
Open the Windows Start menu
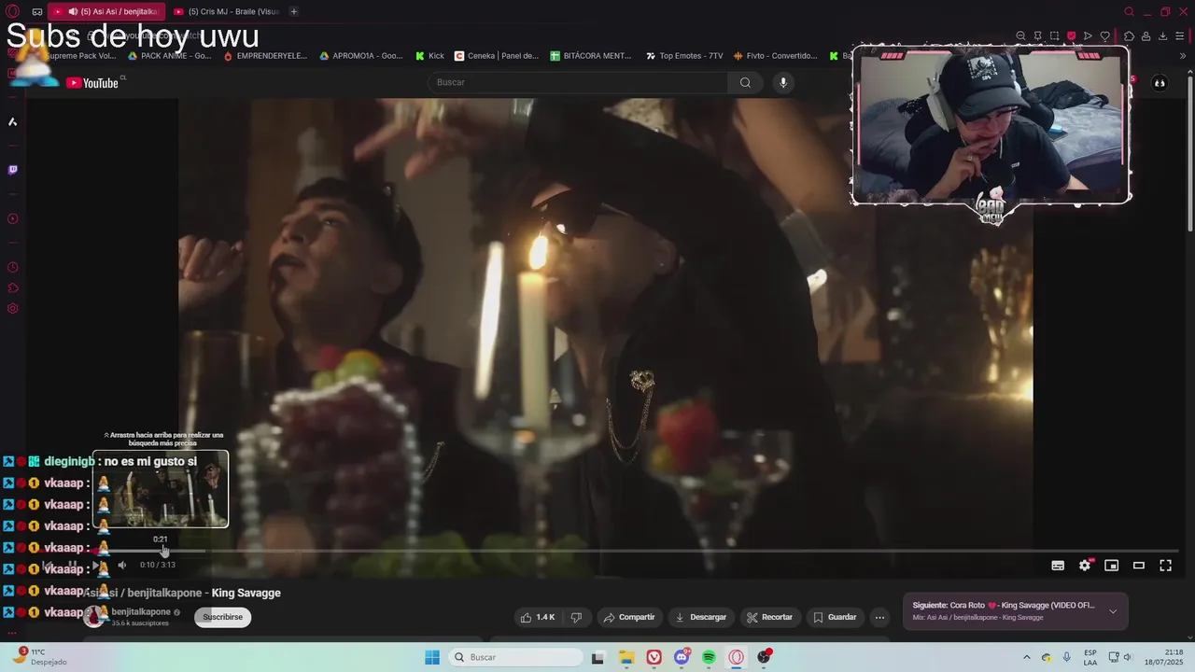pyautogui.click(x=432, y=657)
